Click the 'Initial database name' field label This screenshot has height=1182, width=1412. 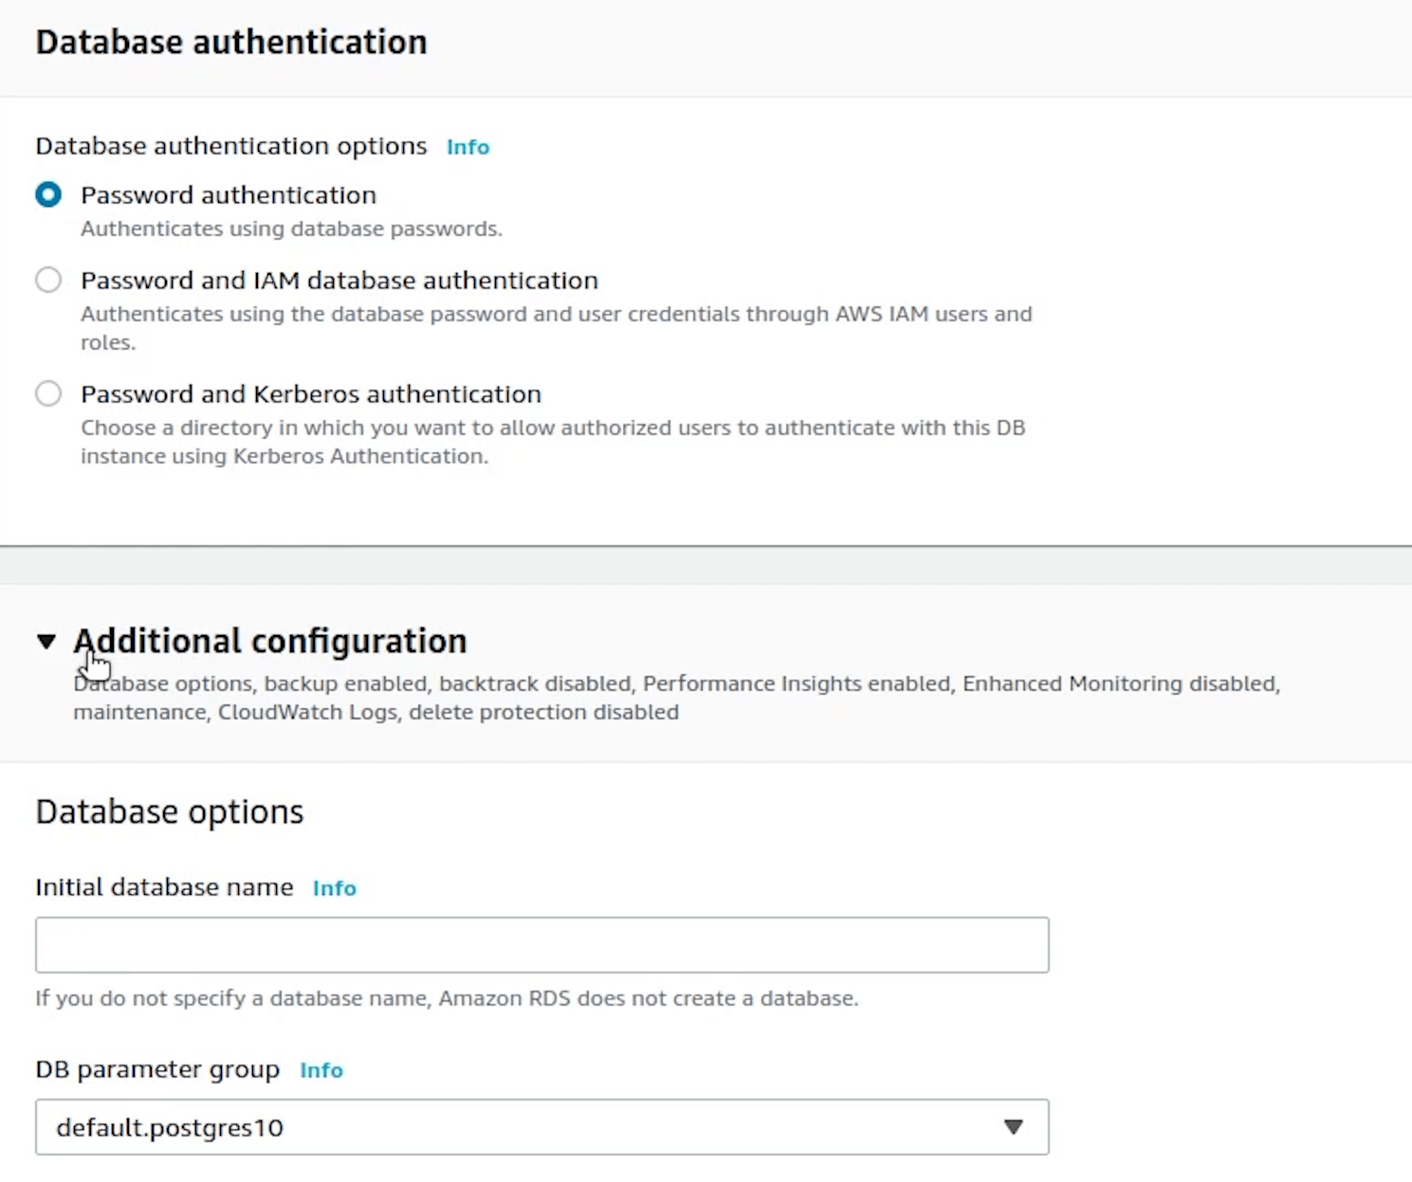pos(164,887)
